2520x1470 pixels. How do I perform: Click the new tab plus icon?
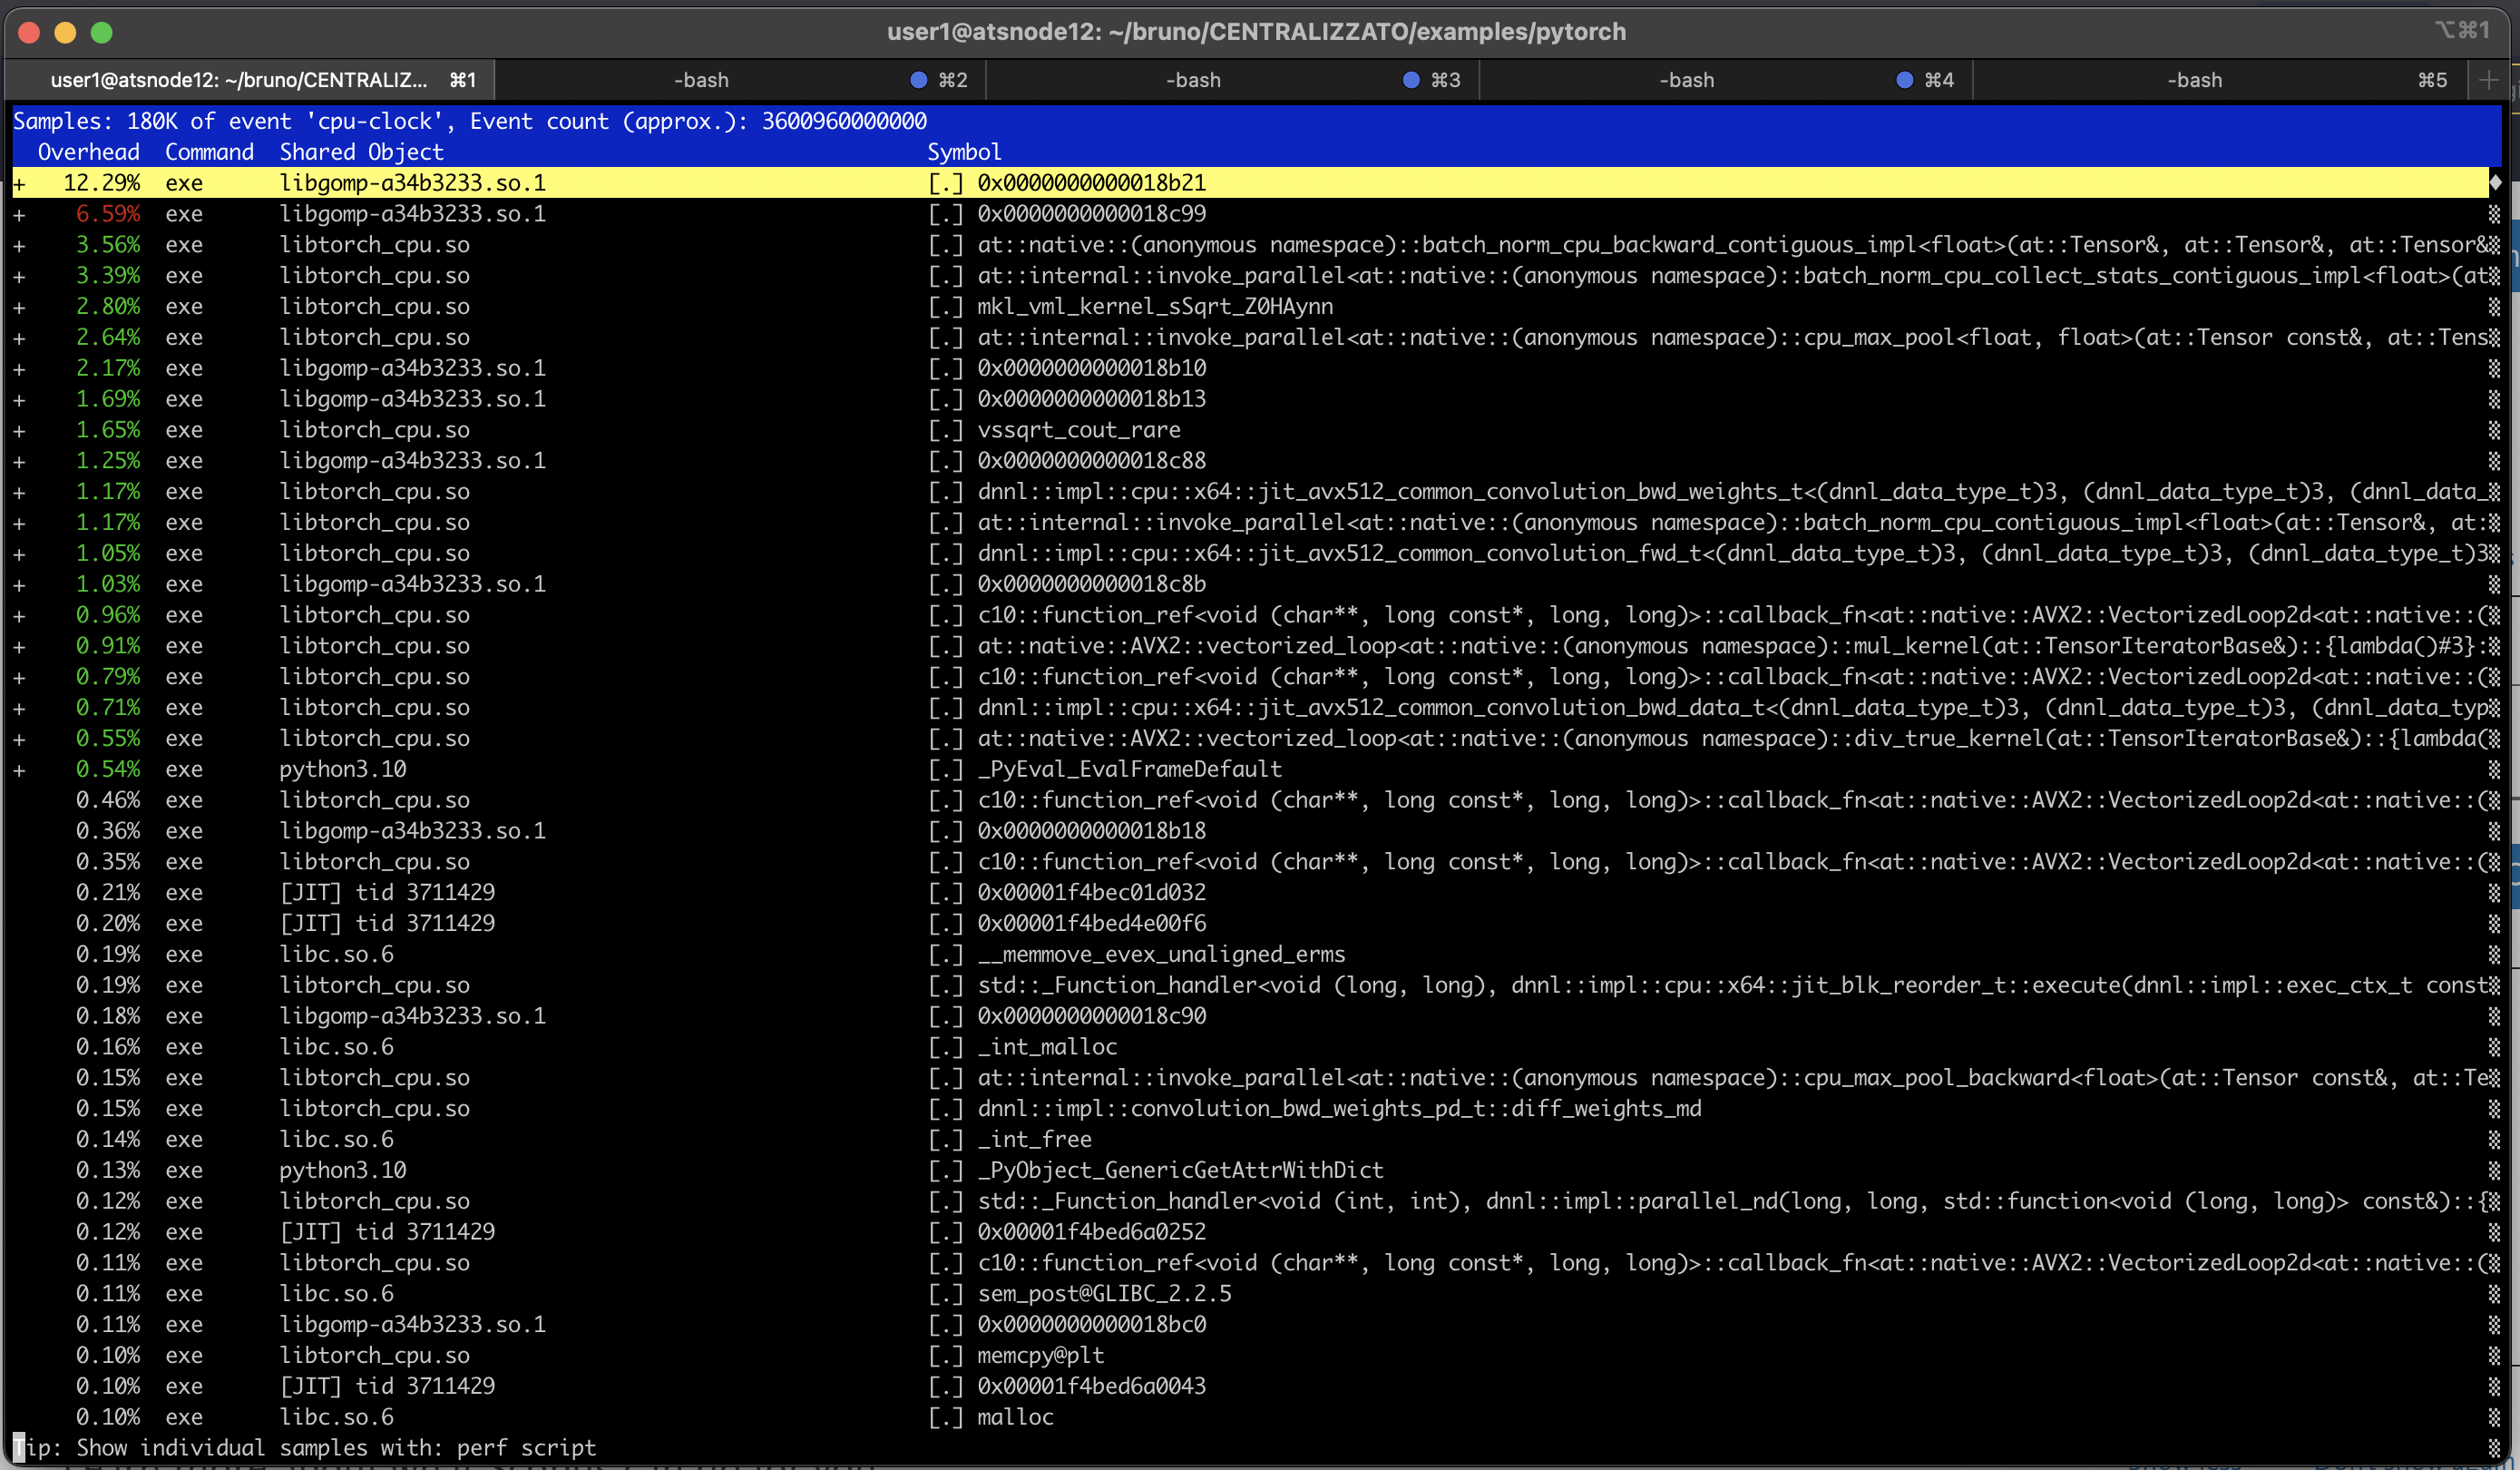click(x=2489, y=80)
